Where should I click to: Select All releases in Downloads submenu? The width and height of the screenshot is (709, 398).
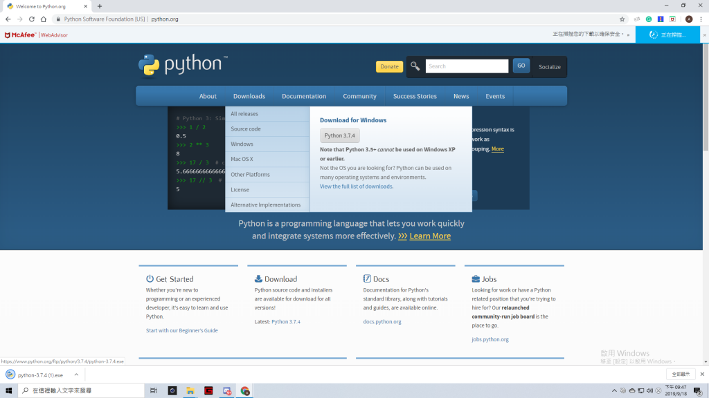click(267, 114)
